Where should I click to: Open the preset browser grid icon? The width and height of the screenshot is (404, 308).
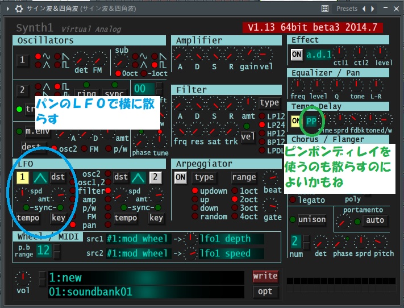pyautogui.click(x=325, y=9)
